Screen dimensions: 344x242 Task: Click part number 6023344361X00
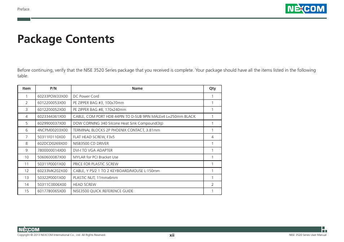tap(52, 117)
